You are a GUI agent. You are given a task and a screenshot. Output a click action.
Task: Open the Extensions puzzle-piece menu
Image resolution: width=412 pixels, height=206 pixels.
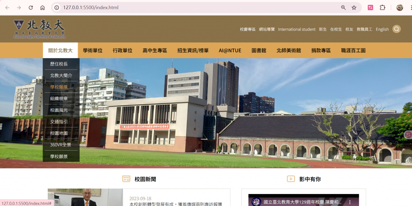[383, 8]
